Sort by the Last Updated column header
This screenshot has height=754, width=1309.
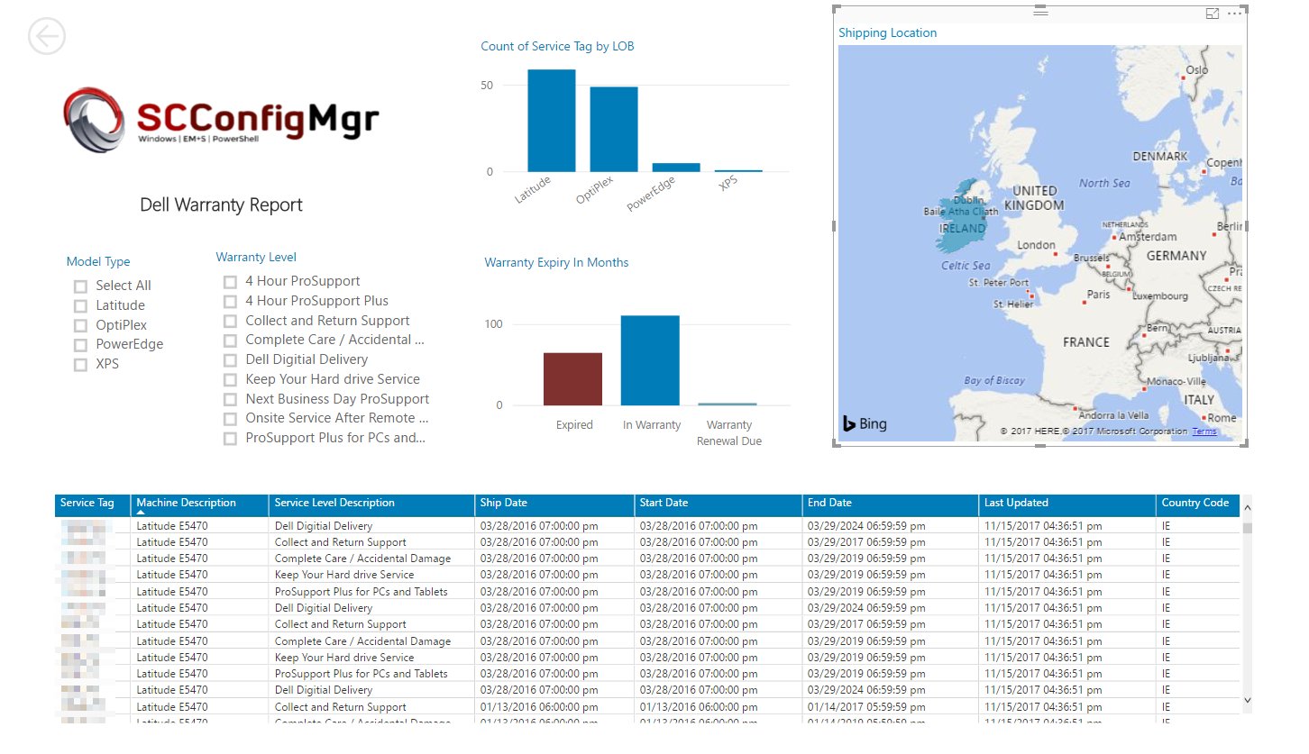[x=1067, y=504]
